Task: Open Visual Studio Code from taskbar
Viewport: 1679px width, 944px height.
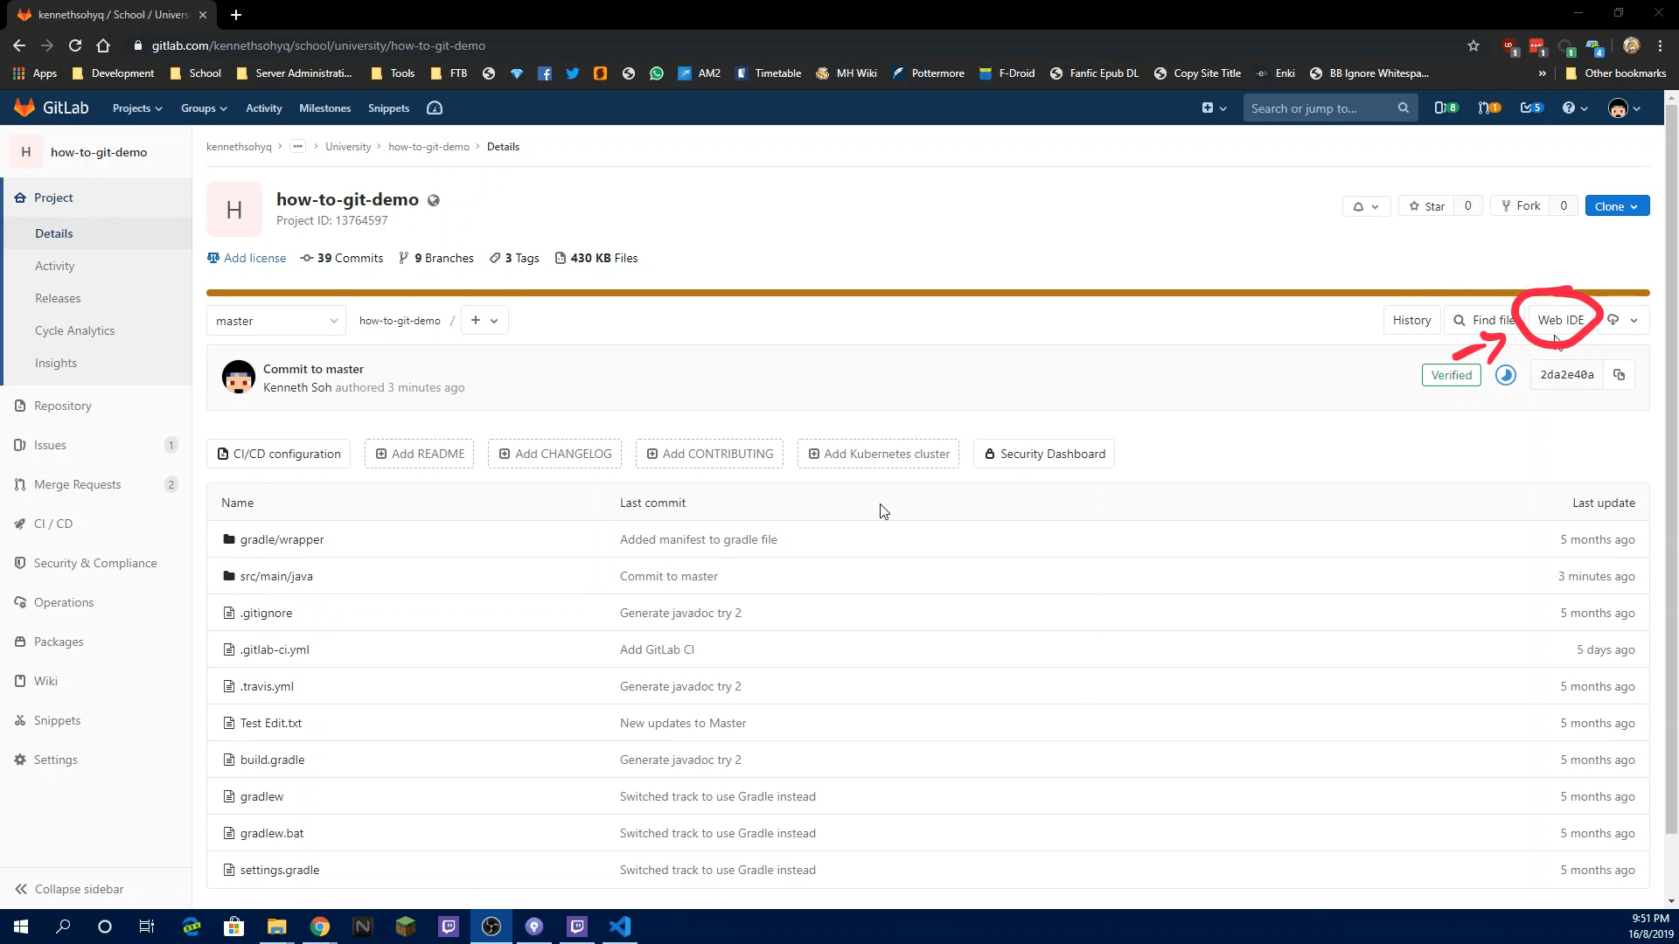Action: [x=620, y=927]
